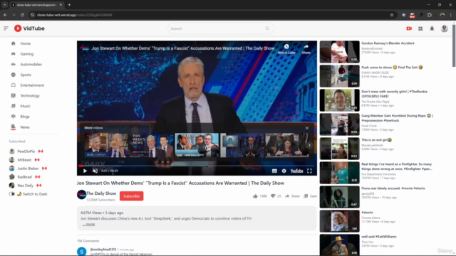Open video player settings gear
The height and width of the screenshot is (256, 456).
(284, 171)
